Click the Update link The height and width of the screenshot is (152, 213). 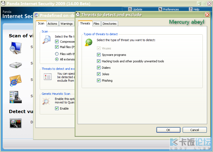click(137, 9)
